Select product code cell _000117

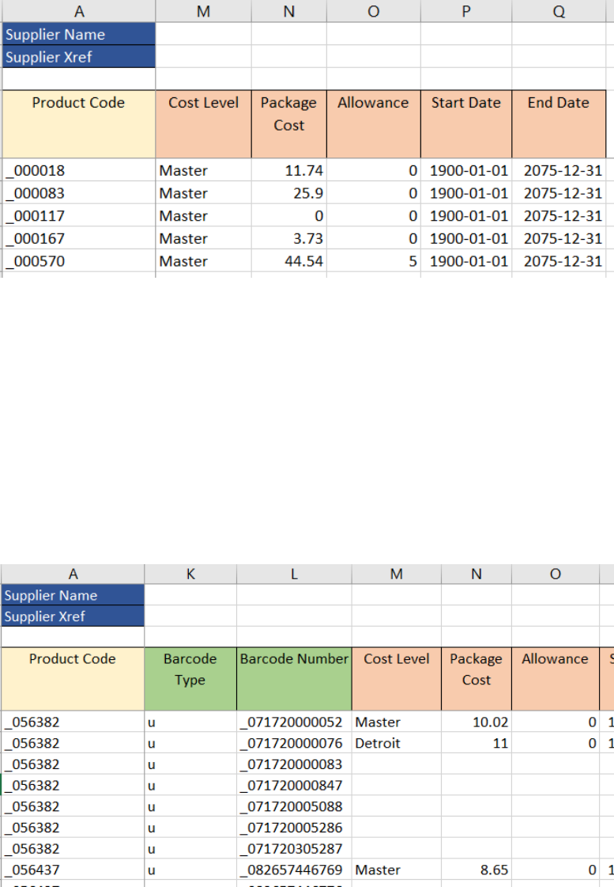[x=78, y=215]
